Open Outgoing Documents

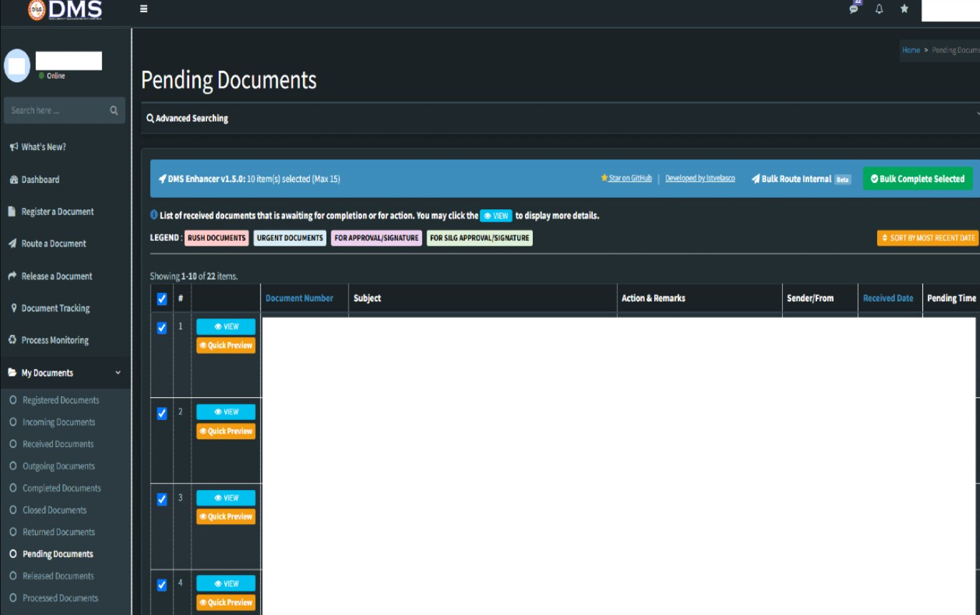click(59, 466)
